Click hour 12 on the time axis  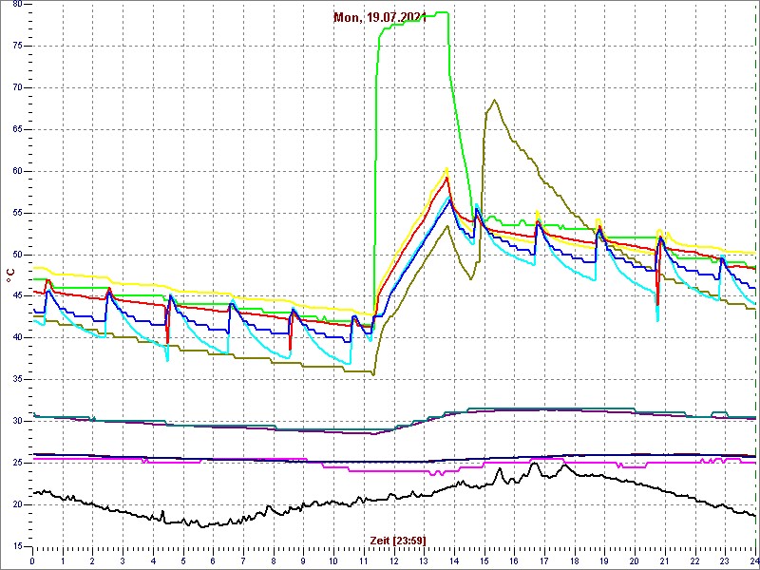pyautogui.click(x=393, y=560)
